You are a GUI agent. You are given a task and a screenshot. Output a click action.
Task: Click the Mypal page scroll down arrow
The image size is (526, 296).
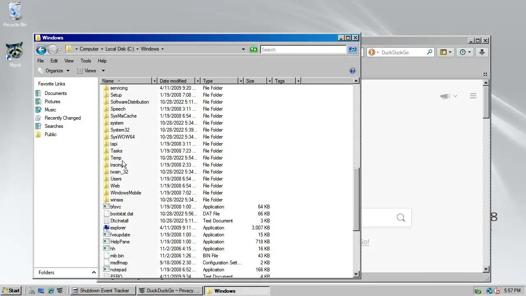click(486, 269)
